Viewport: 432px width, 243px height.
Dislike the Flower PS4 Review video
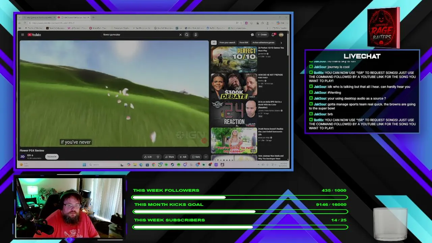[158, 157]
